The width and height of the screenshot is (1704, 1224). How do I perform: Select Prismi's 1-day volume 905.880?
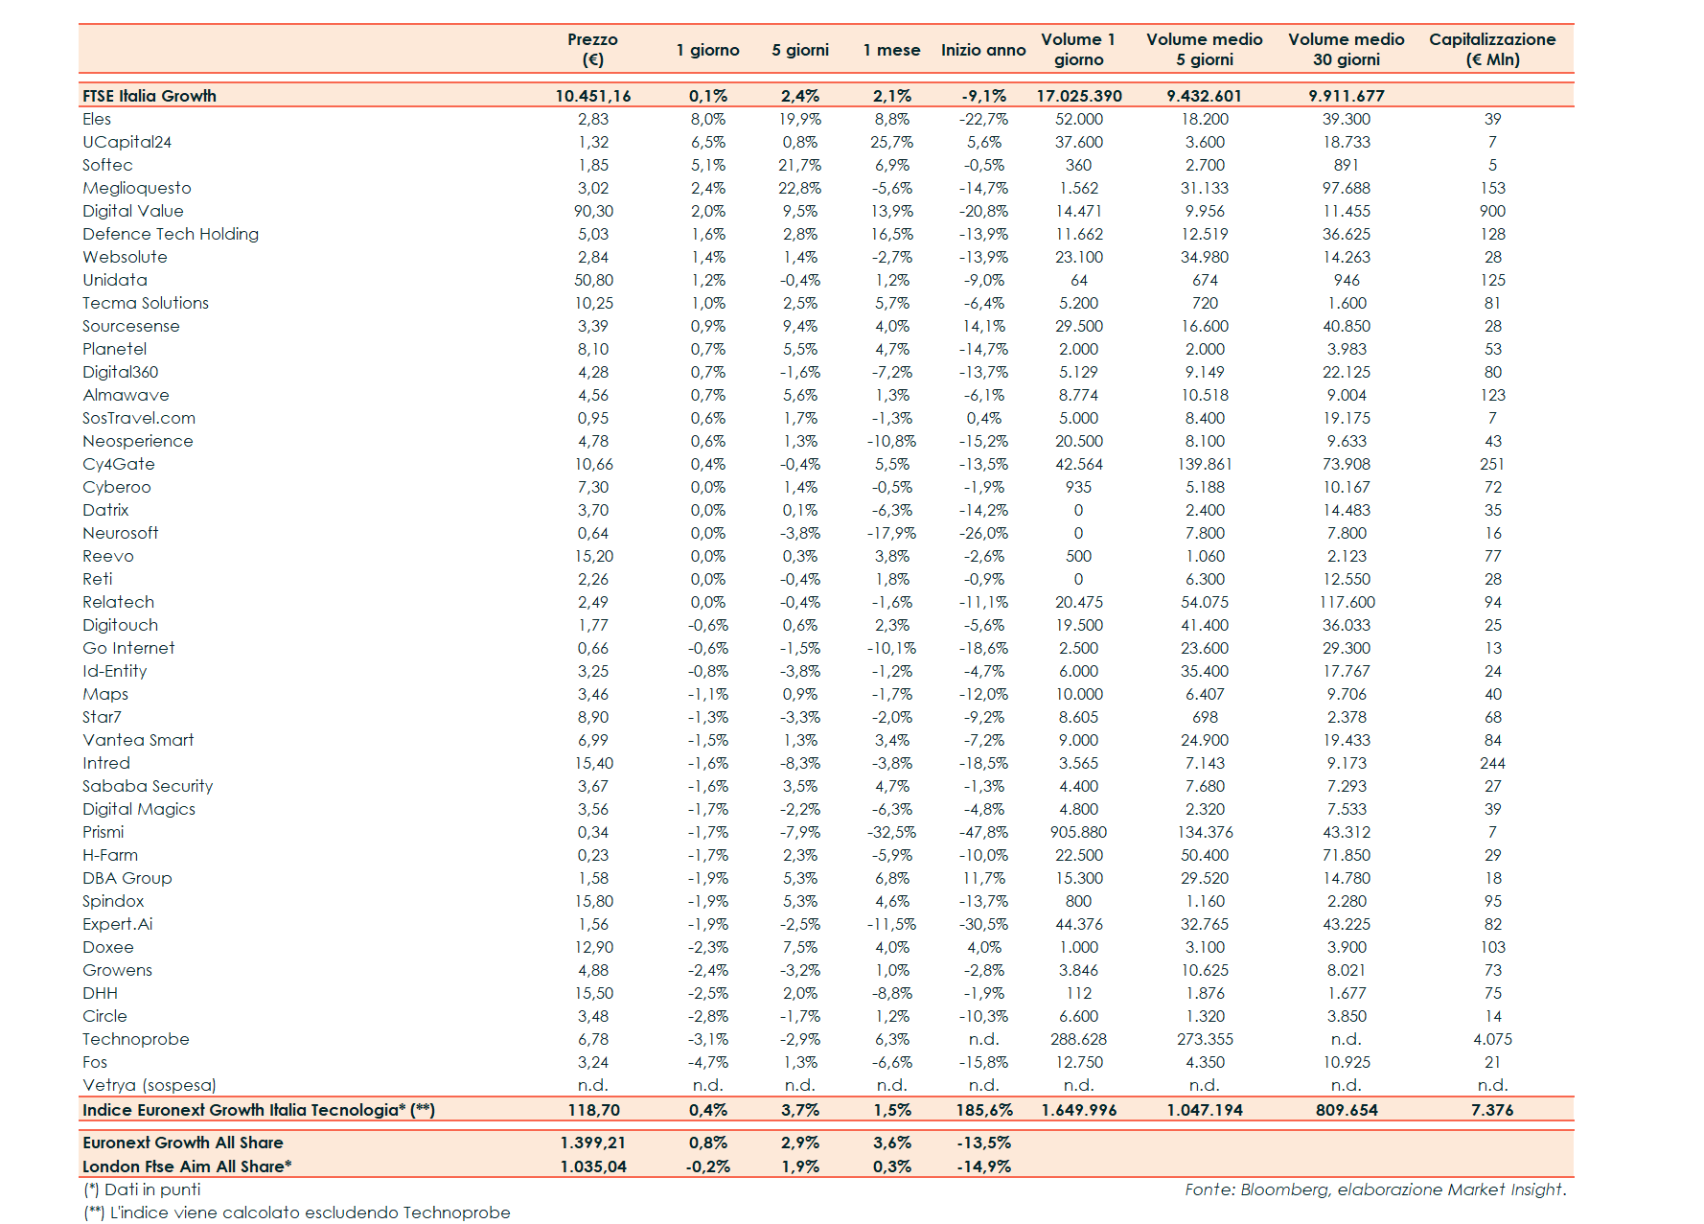click(1078, 832)
